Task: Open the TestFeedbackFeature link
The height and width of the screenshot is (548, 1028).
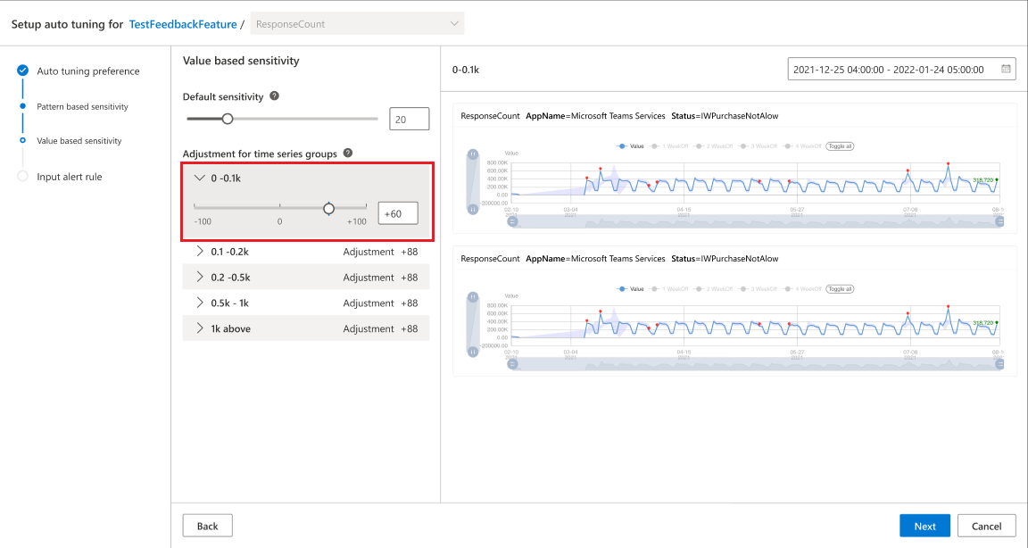Action: (x=183, y=24)
